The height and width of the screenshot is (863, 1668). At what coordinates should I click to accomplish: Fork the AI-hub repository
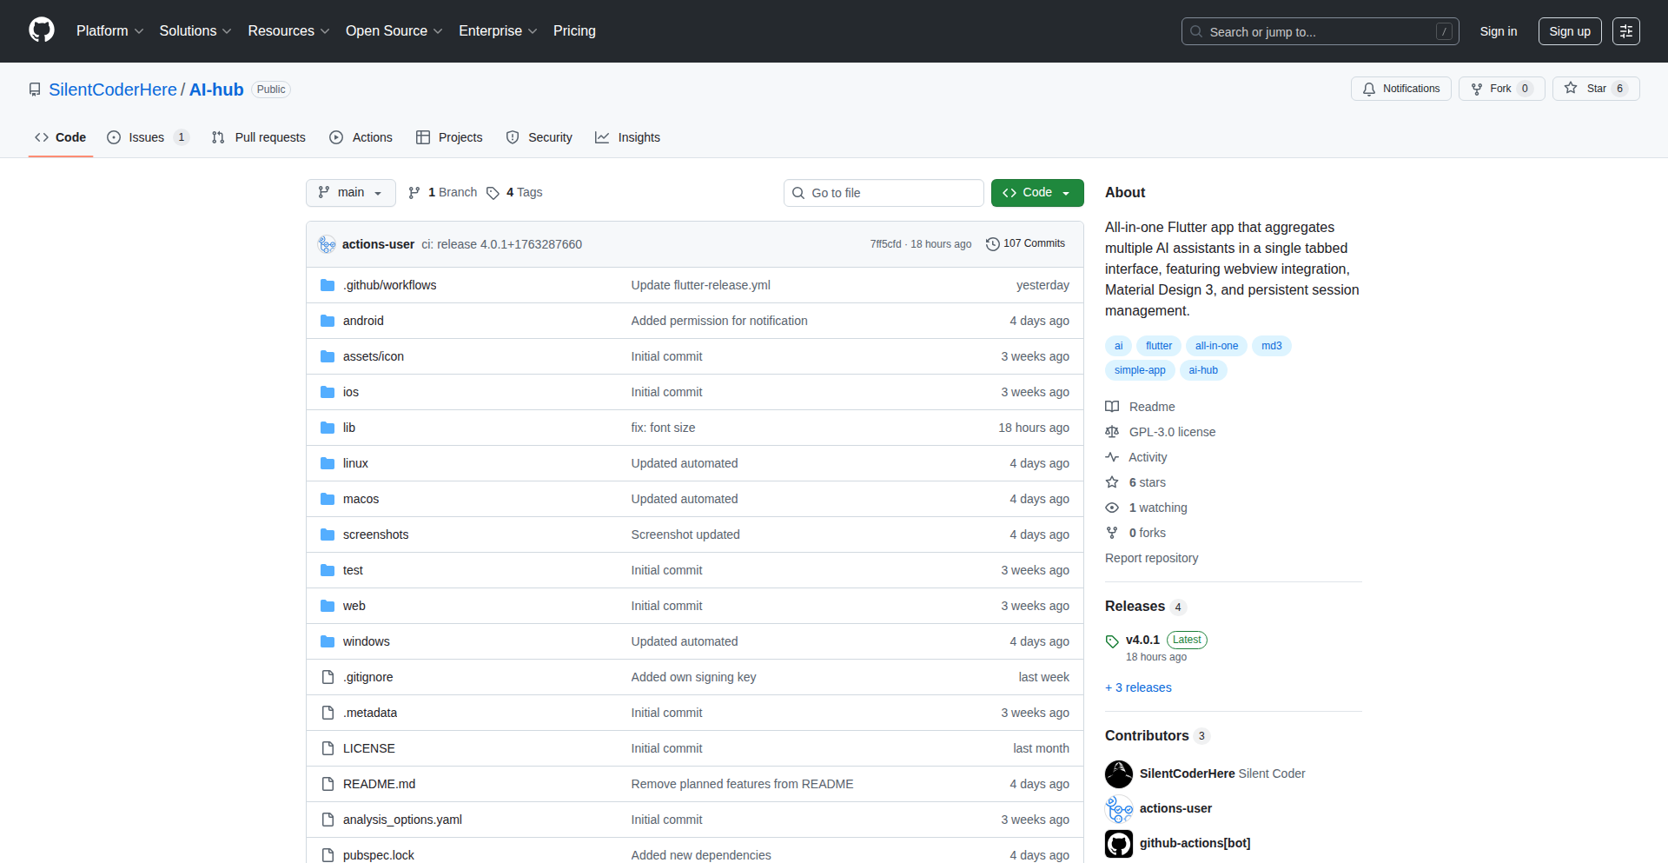tap(1502, 89)
